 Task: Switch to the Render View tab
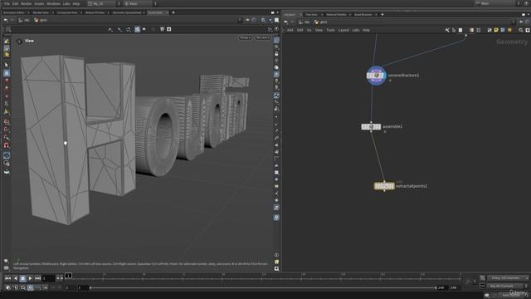41,12
